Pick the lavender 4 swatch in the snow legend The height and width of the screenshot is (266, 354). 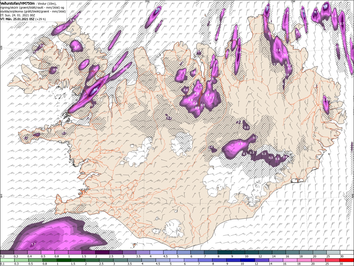coord(157,252)
